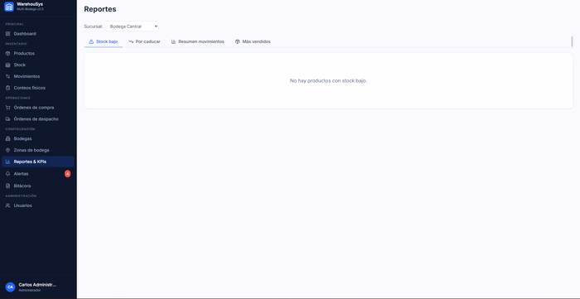Click the Usuarios people icon
580x299 pixels.
tap(7, 205)
